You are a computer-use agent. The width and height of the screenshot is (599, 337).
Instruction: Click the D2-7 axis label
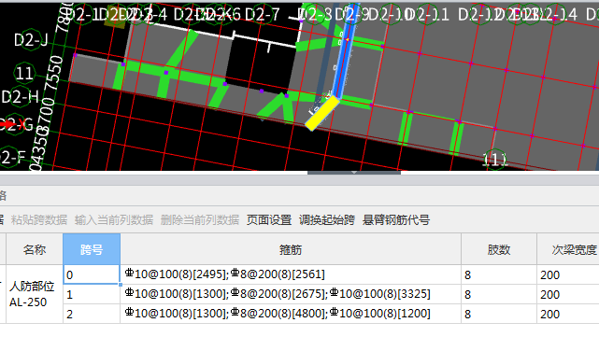(263, 15)
